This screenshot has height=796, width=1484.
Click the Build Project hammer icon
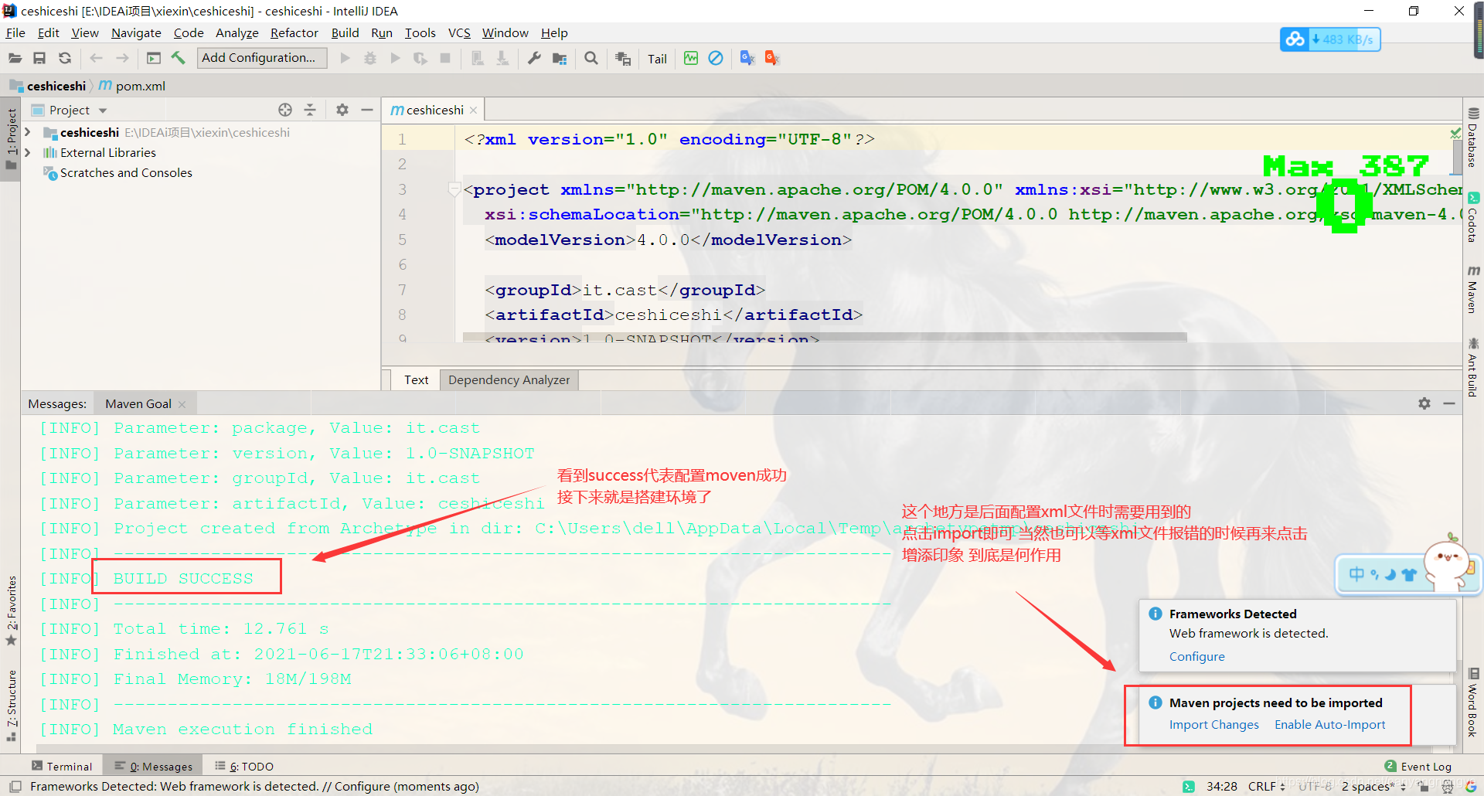point(179,58)
